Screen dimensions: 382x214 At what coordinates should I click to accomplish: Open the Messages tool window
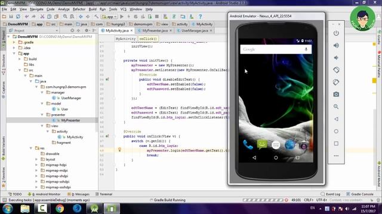[78, 194]
